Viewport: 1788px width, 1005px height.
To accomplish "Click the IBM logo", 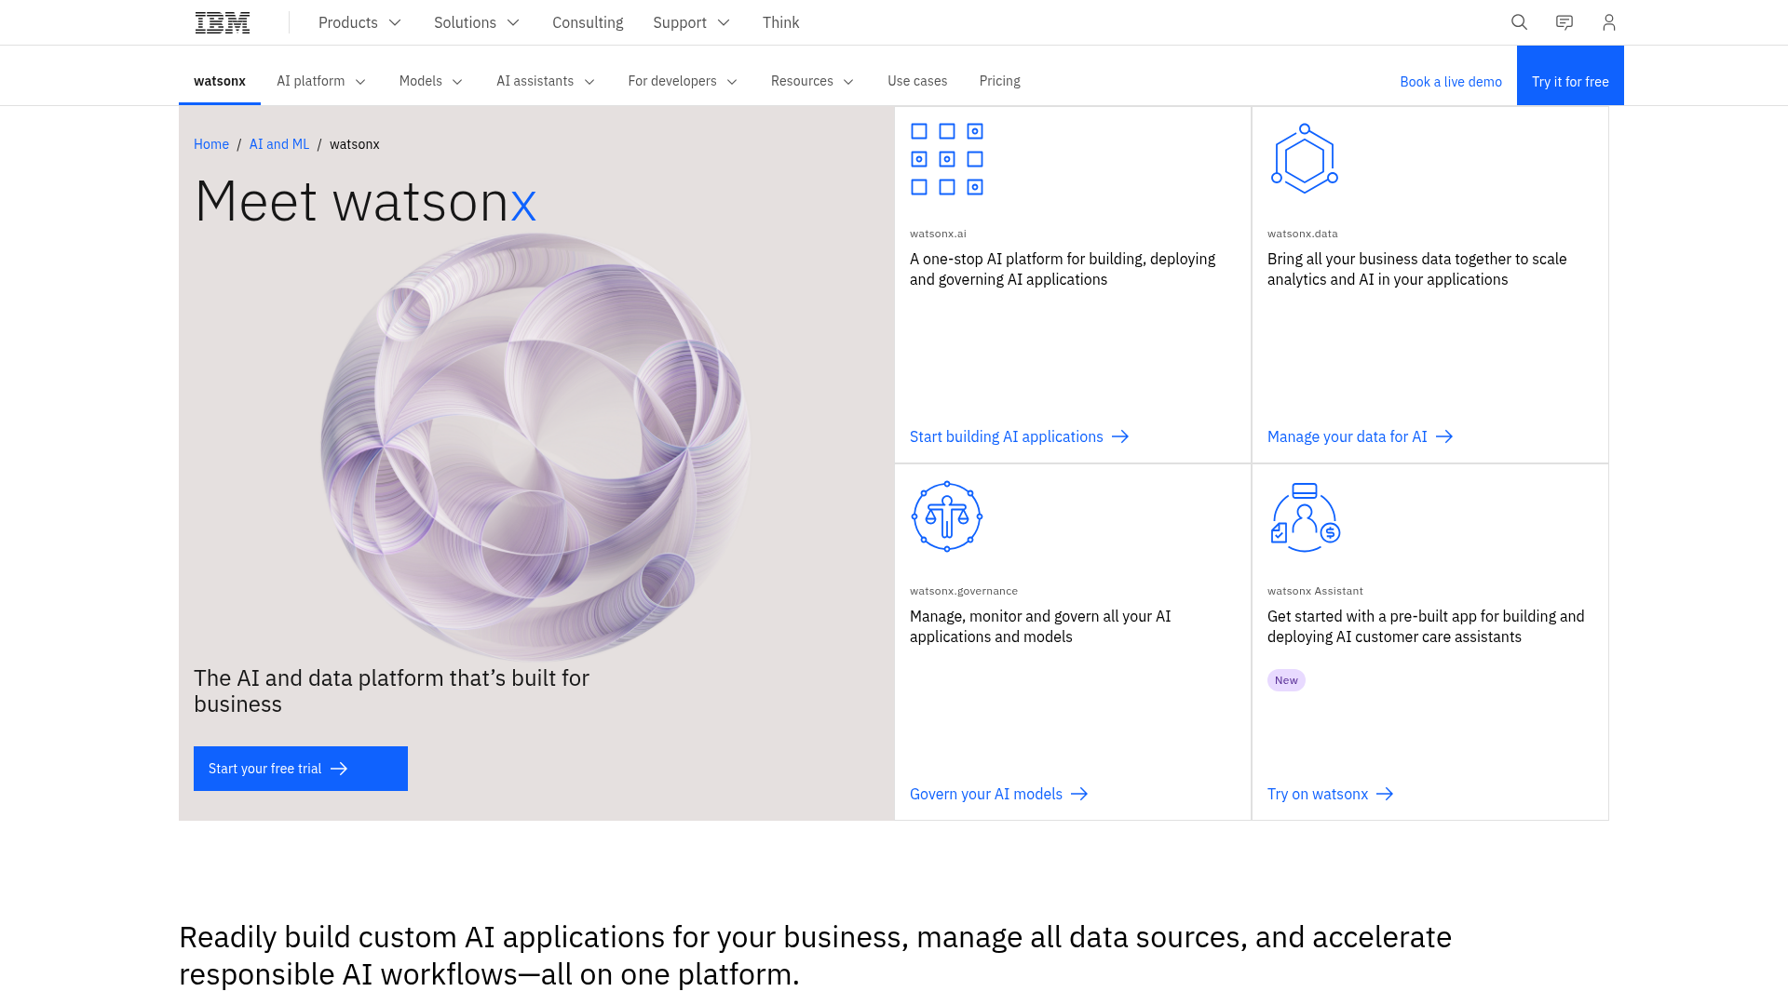I will [222, 21].
